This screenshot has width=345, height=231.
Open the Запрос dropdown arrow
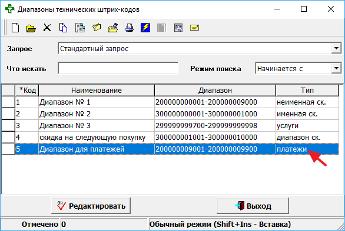click(336, 48)
